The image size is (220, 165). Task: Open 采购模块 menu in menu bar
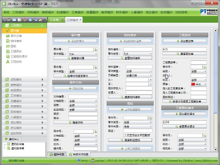pos(33,12)
